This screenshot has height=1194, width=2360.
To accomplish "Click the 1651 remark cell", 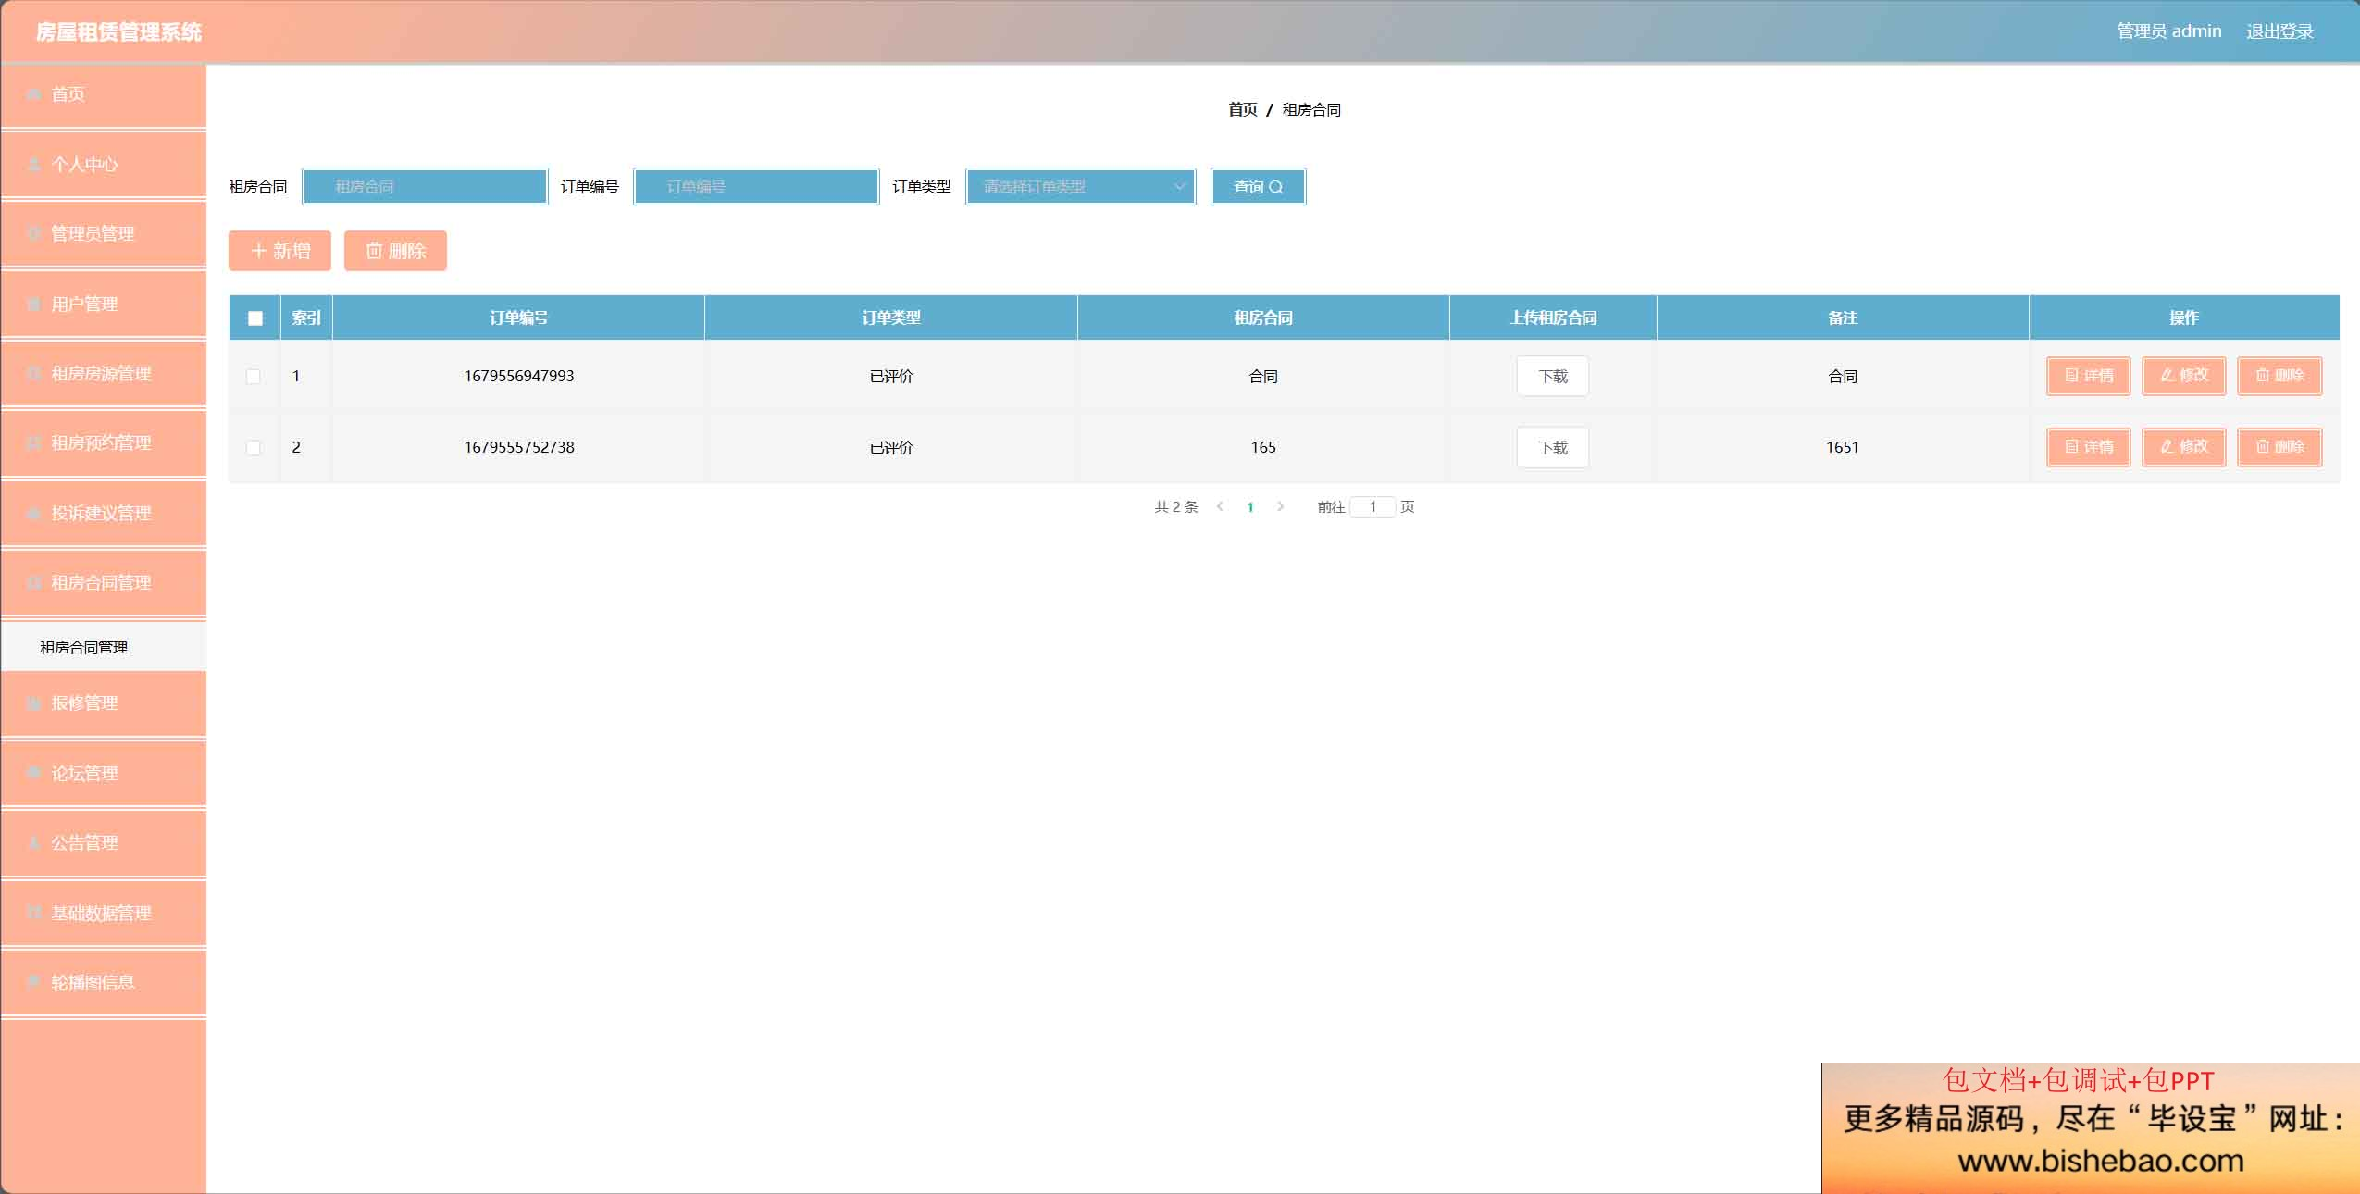I will [x=1843, y=448].
